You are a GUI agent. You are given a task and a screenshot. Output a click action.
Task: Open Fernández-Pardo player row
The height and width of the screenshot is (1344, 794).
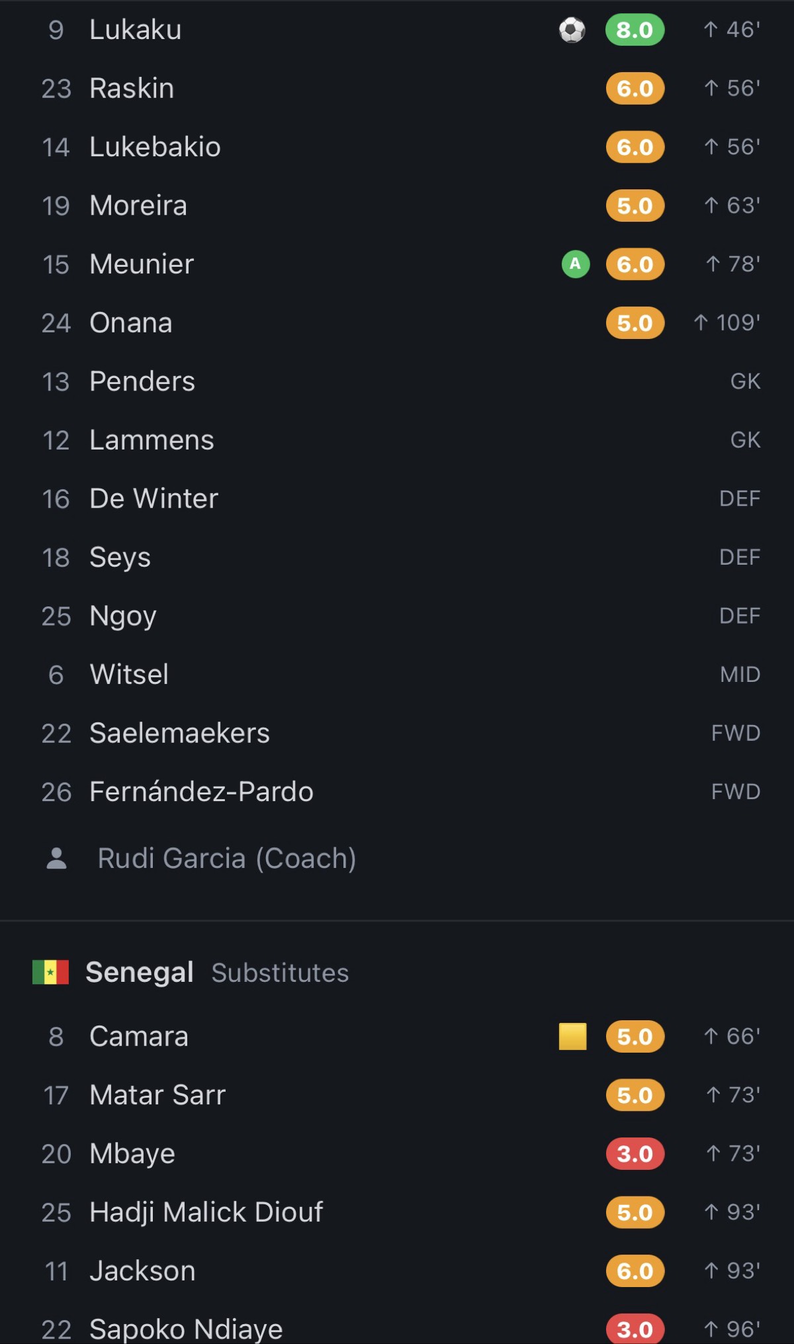pos(397,792)
